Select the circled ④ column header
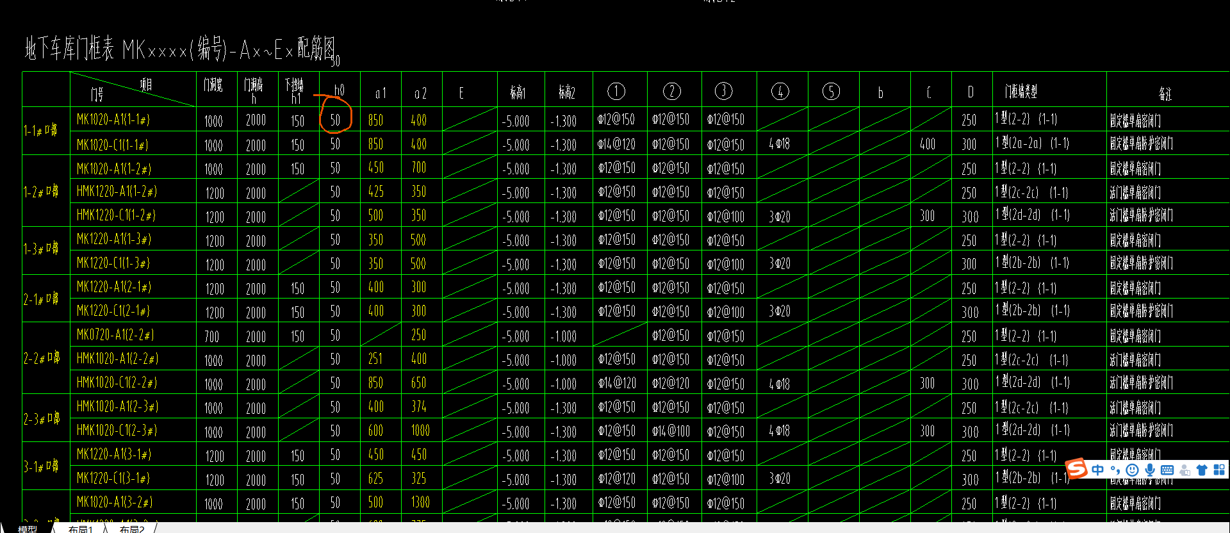Screen dimensions: 1230x533 [780, 92]
